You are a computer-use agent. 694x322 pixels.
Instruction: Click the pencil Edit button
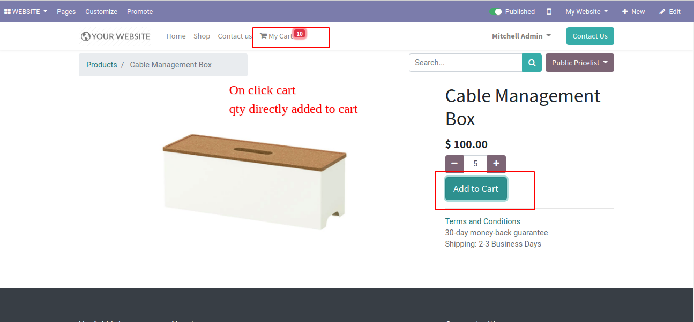[669, 11]
